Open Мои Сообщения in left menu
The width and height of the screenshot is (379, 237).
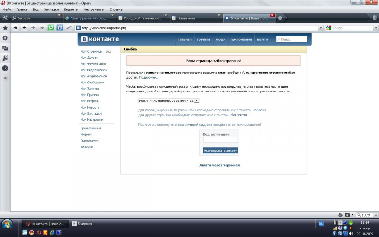point(92,82)
